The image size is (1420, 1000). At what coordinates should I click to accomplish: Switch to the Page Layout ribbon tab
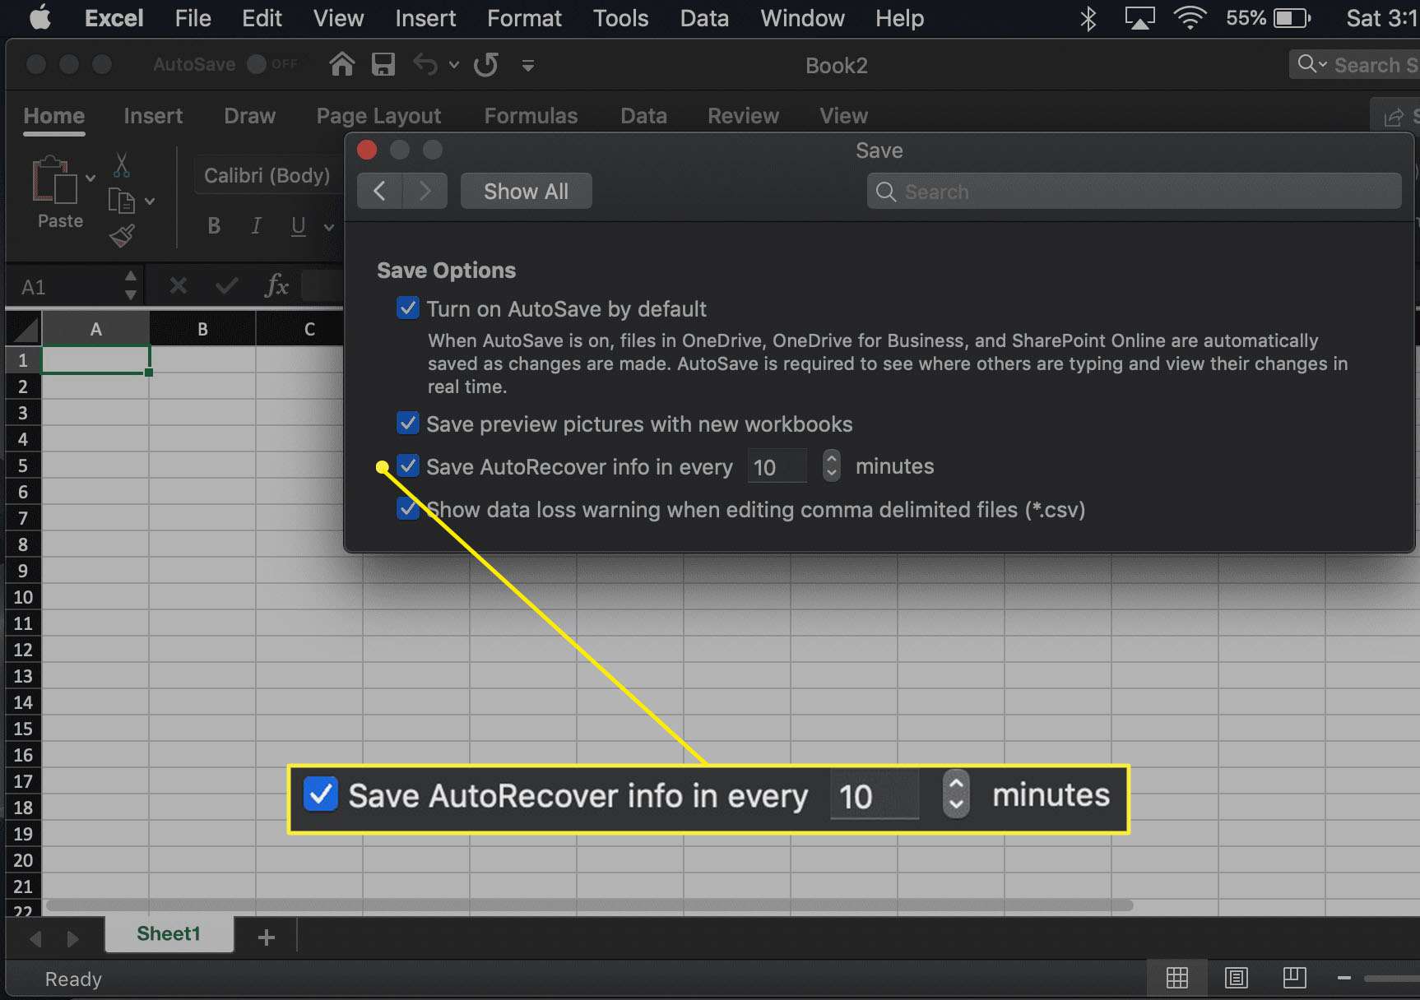tap(378, 116)
